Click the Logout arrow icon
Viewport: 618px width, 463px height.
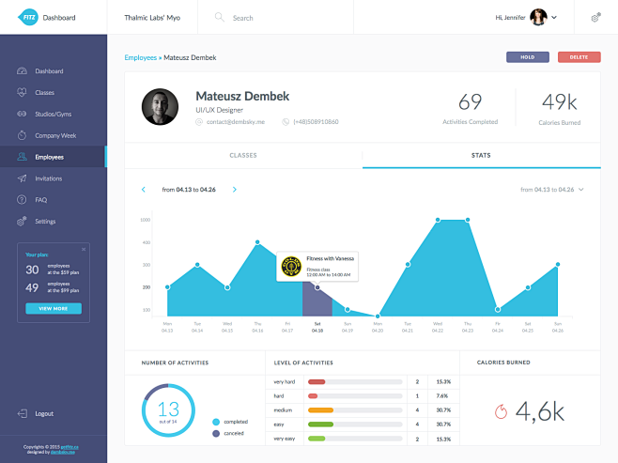(21, 413)
